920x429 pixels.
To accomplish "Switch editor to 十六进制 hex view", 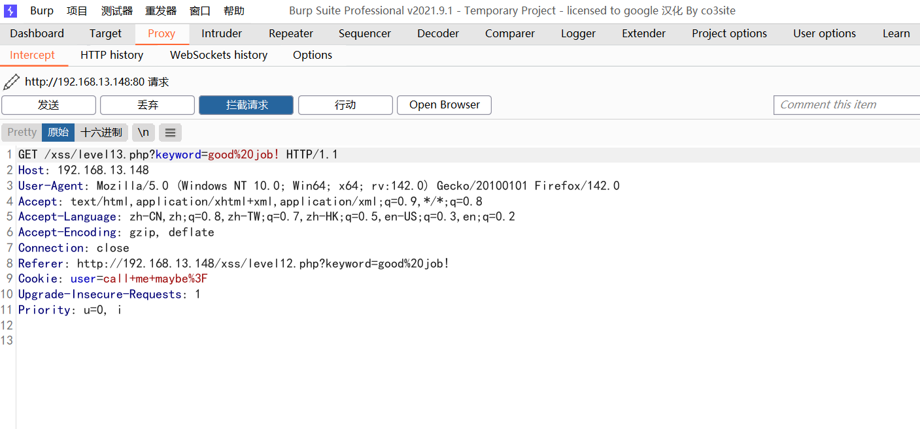I will click(101, 133).
